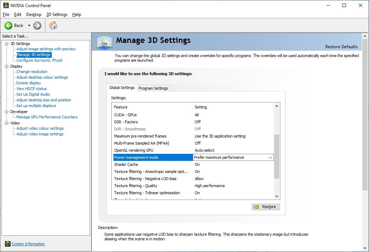The height and width of the screenshot is (252, 369).
Task: Open Set Up Digital Audio
Action: click(x=33, y=94)
